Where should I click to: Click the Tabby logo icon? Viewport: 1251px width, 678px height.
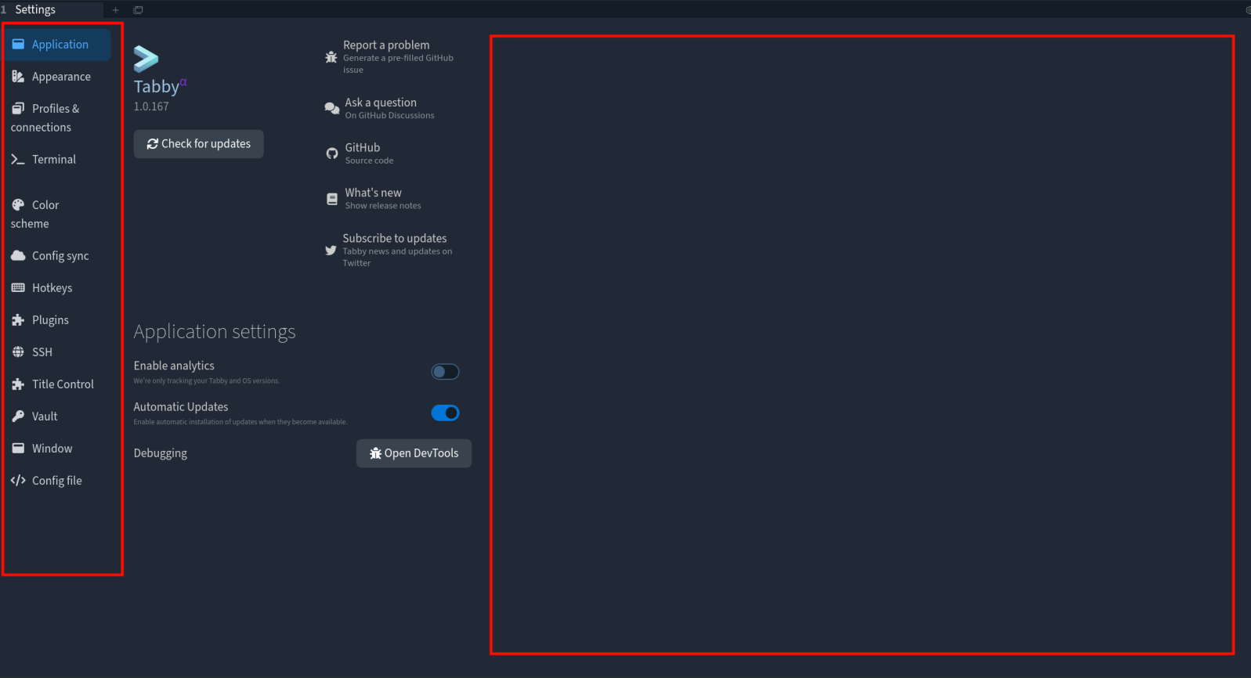pyautogui.click(x=146, y=59)
